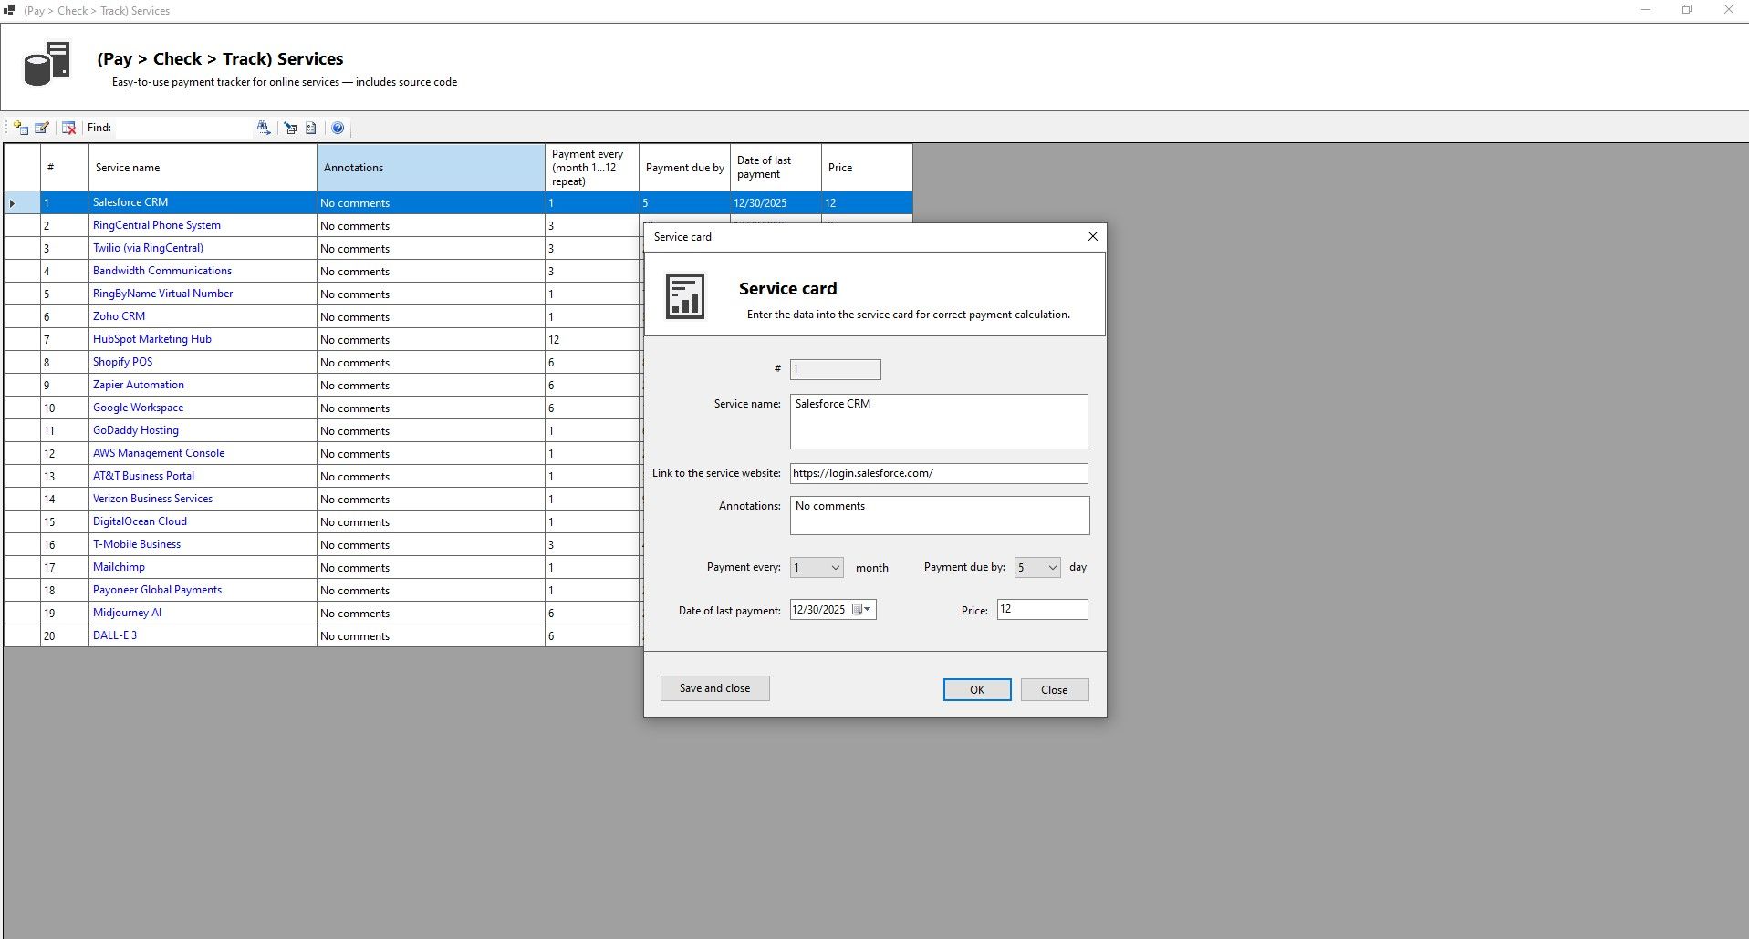Viewport: 1749px width, 939px height.
Task: Open the HubSpot Marketing Hub link
Action: (152, 339)
